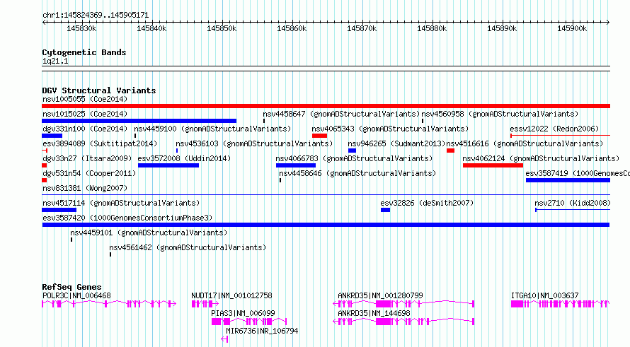Open NUDT17|NM_001012758 gene label

tap(231, 295)
